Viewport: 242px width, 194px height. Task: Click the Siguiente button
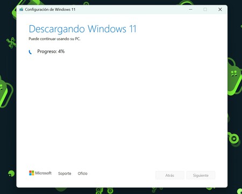click(x=201, y=175)
